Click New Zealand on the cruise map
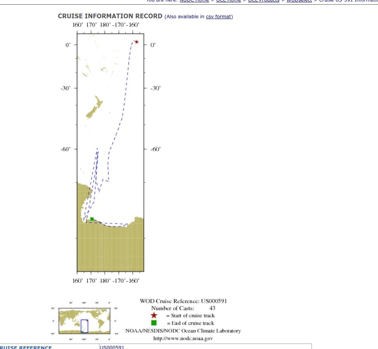 point(94,108)
